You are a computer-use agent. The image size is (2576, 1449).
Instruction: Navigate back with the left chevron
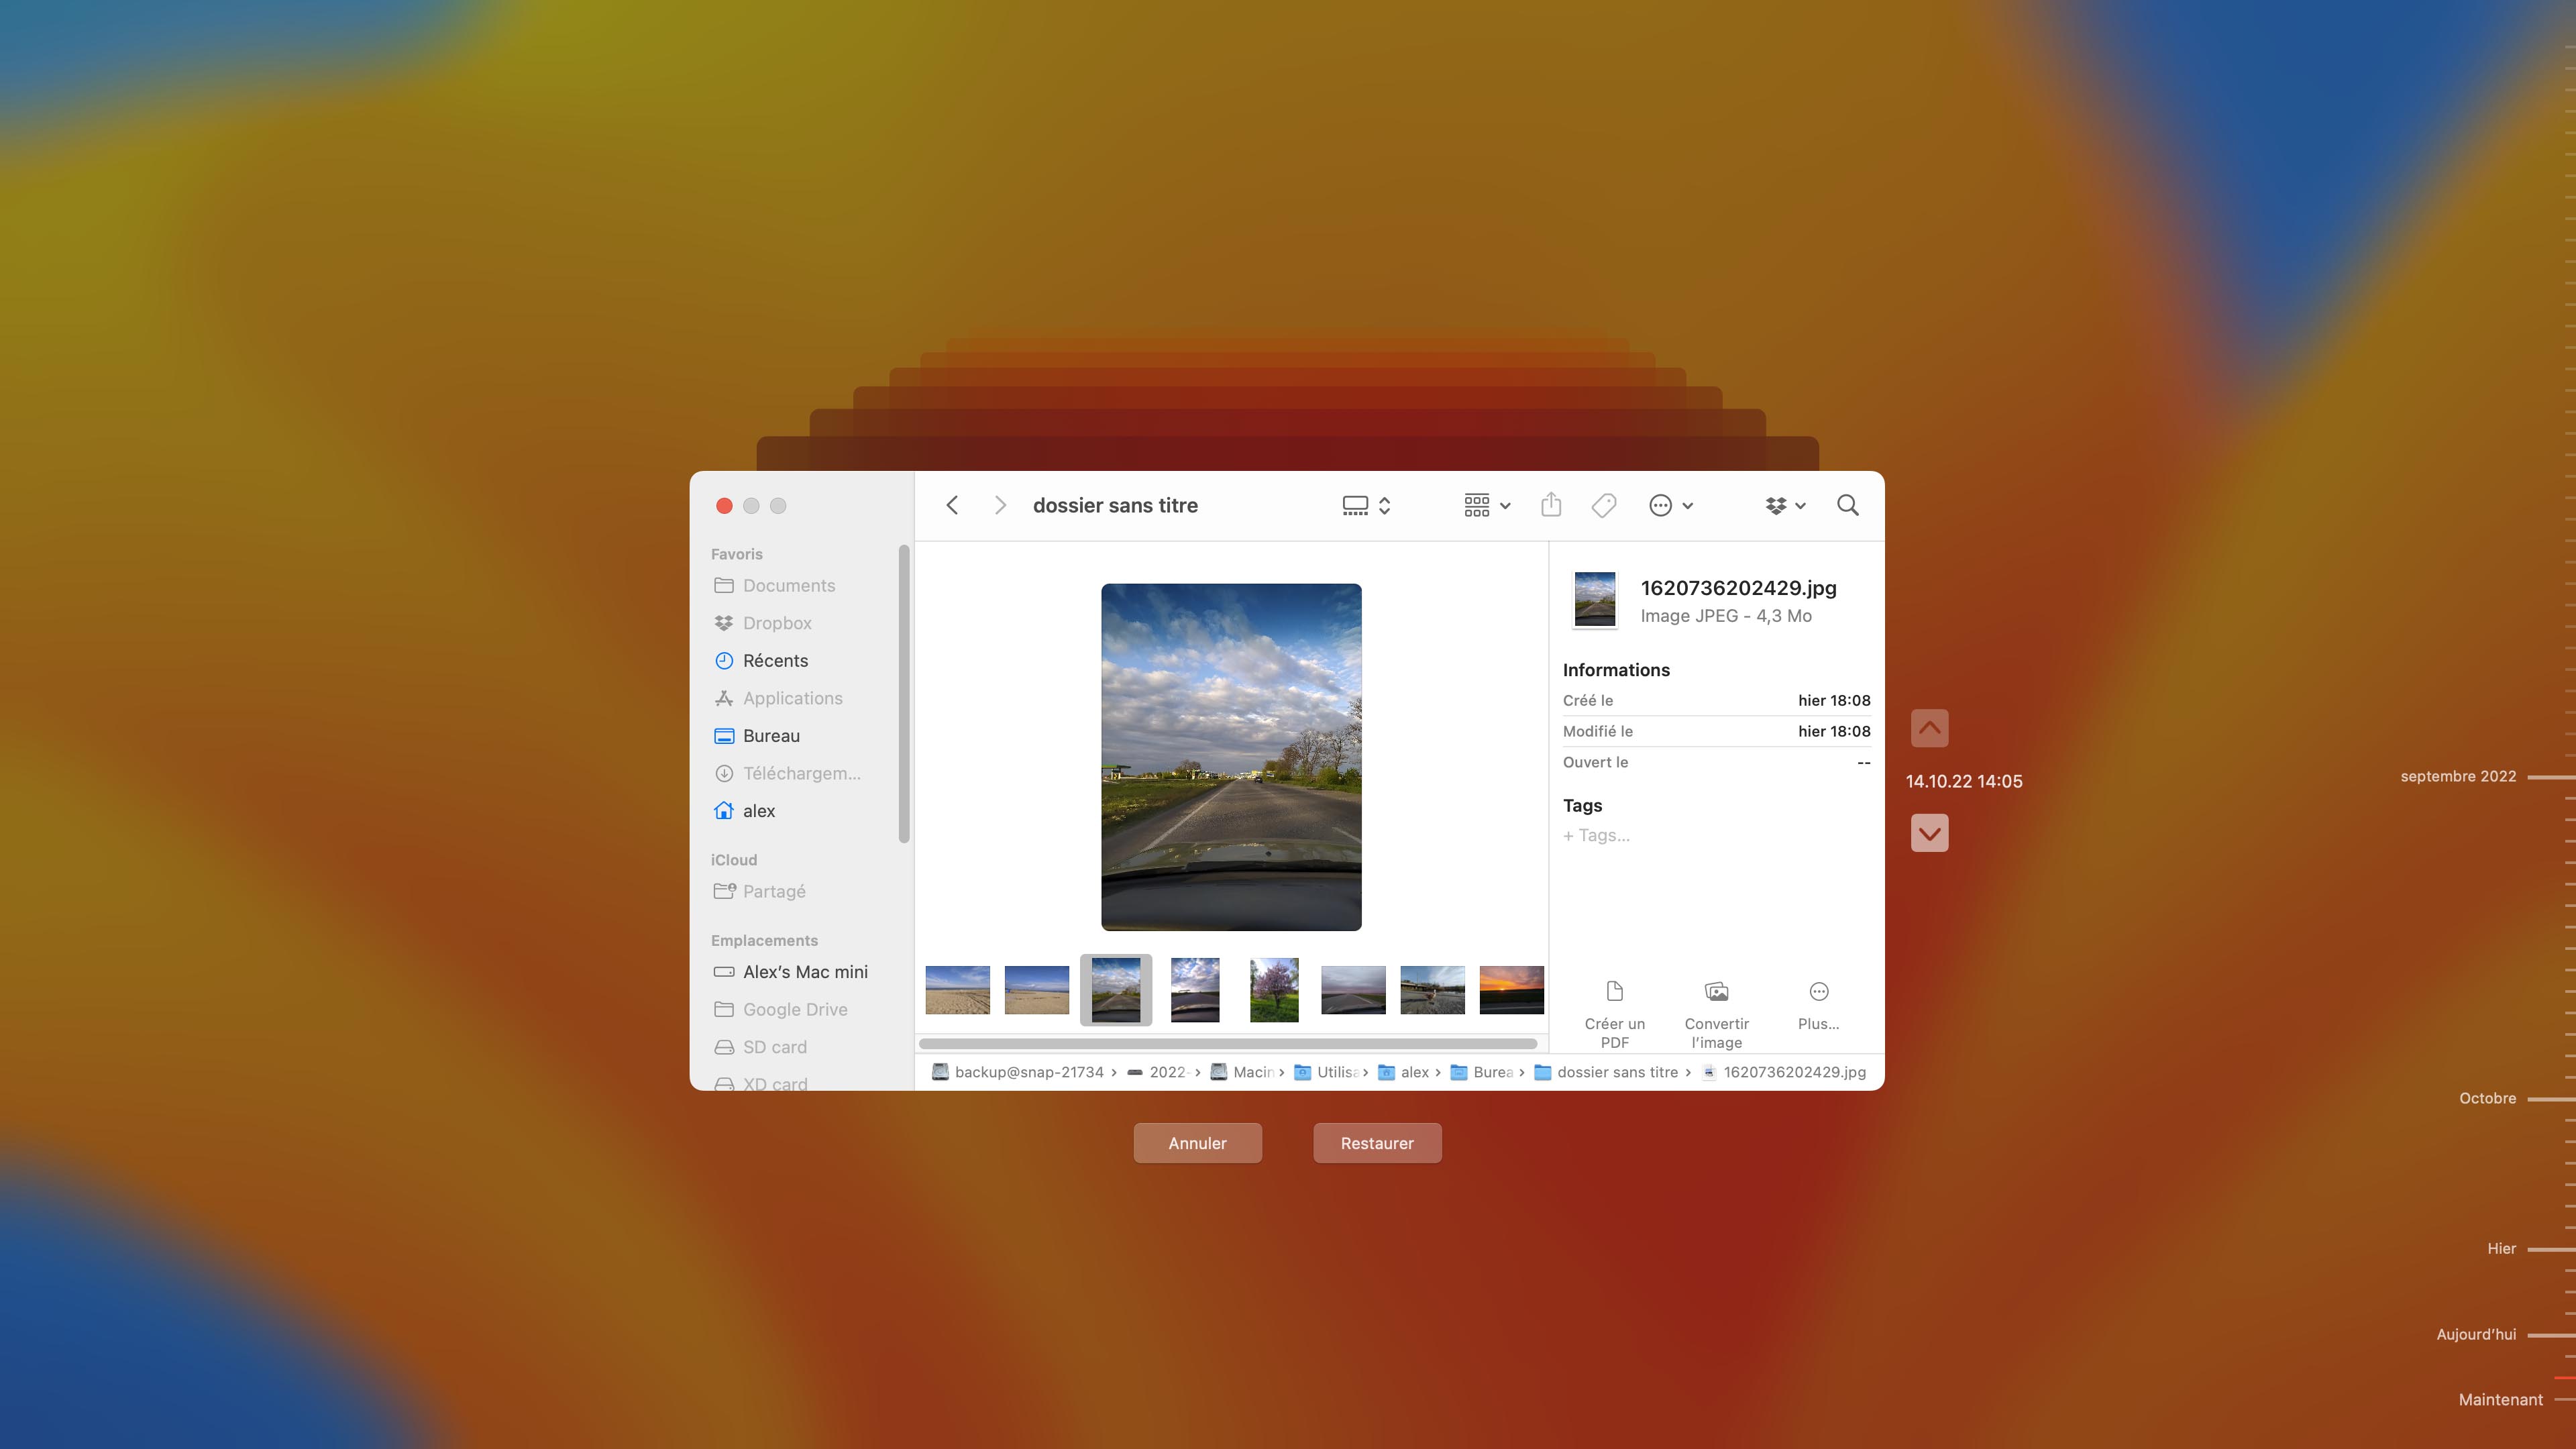click(x=952, y=505)
